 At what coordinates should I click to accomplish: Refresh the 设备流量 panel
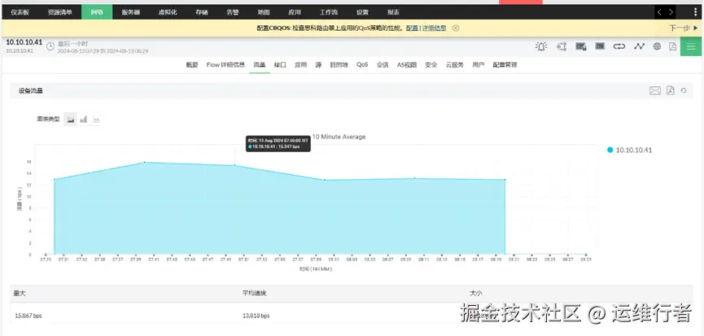684,90
